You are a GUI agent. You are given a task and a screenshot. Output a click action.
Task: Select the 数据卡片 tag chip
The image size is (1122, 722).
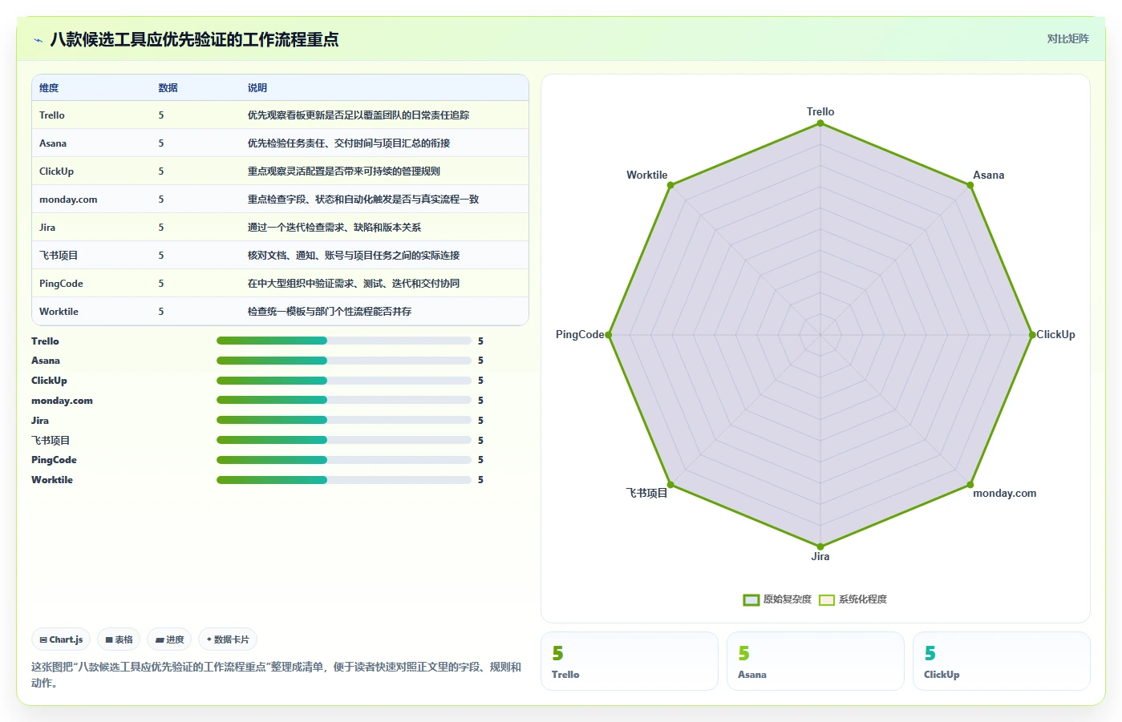coord(228,639)
